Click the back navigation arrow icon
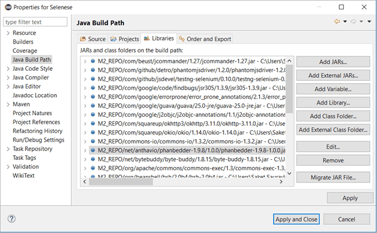 337,21
